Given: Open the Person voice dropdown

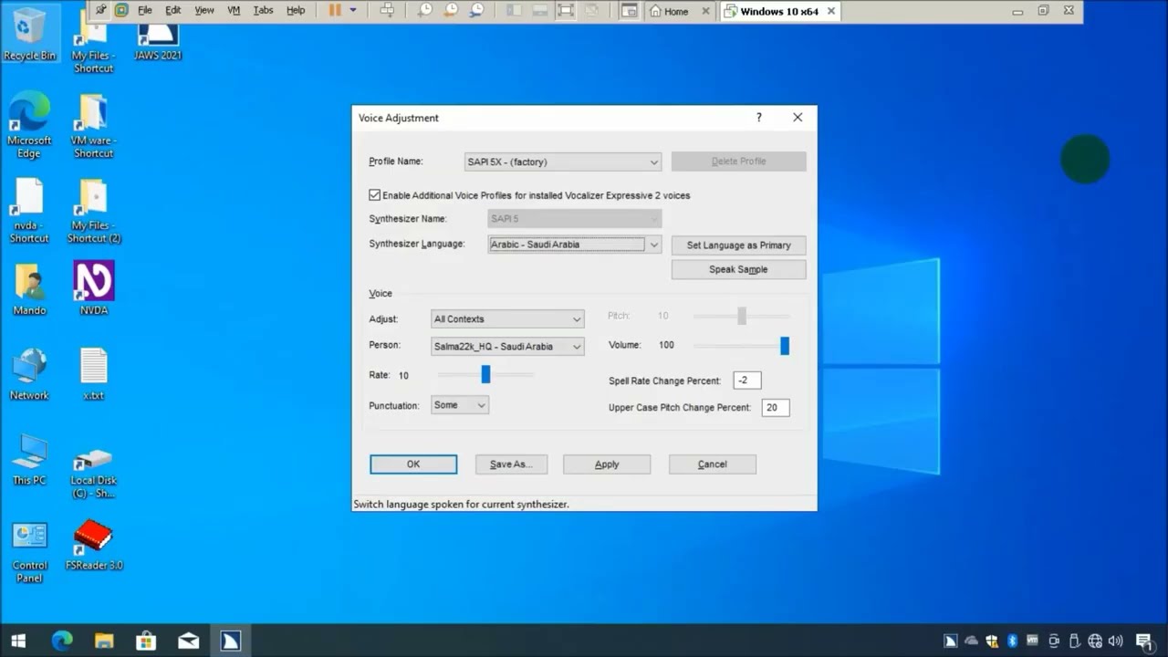Looking at the screenshot, I should (507, 347).
